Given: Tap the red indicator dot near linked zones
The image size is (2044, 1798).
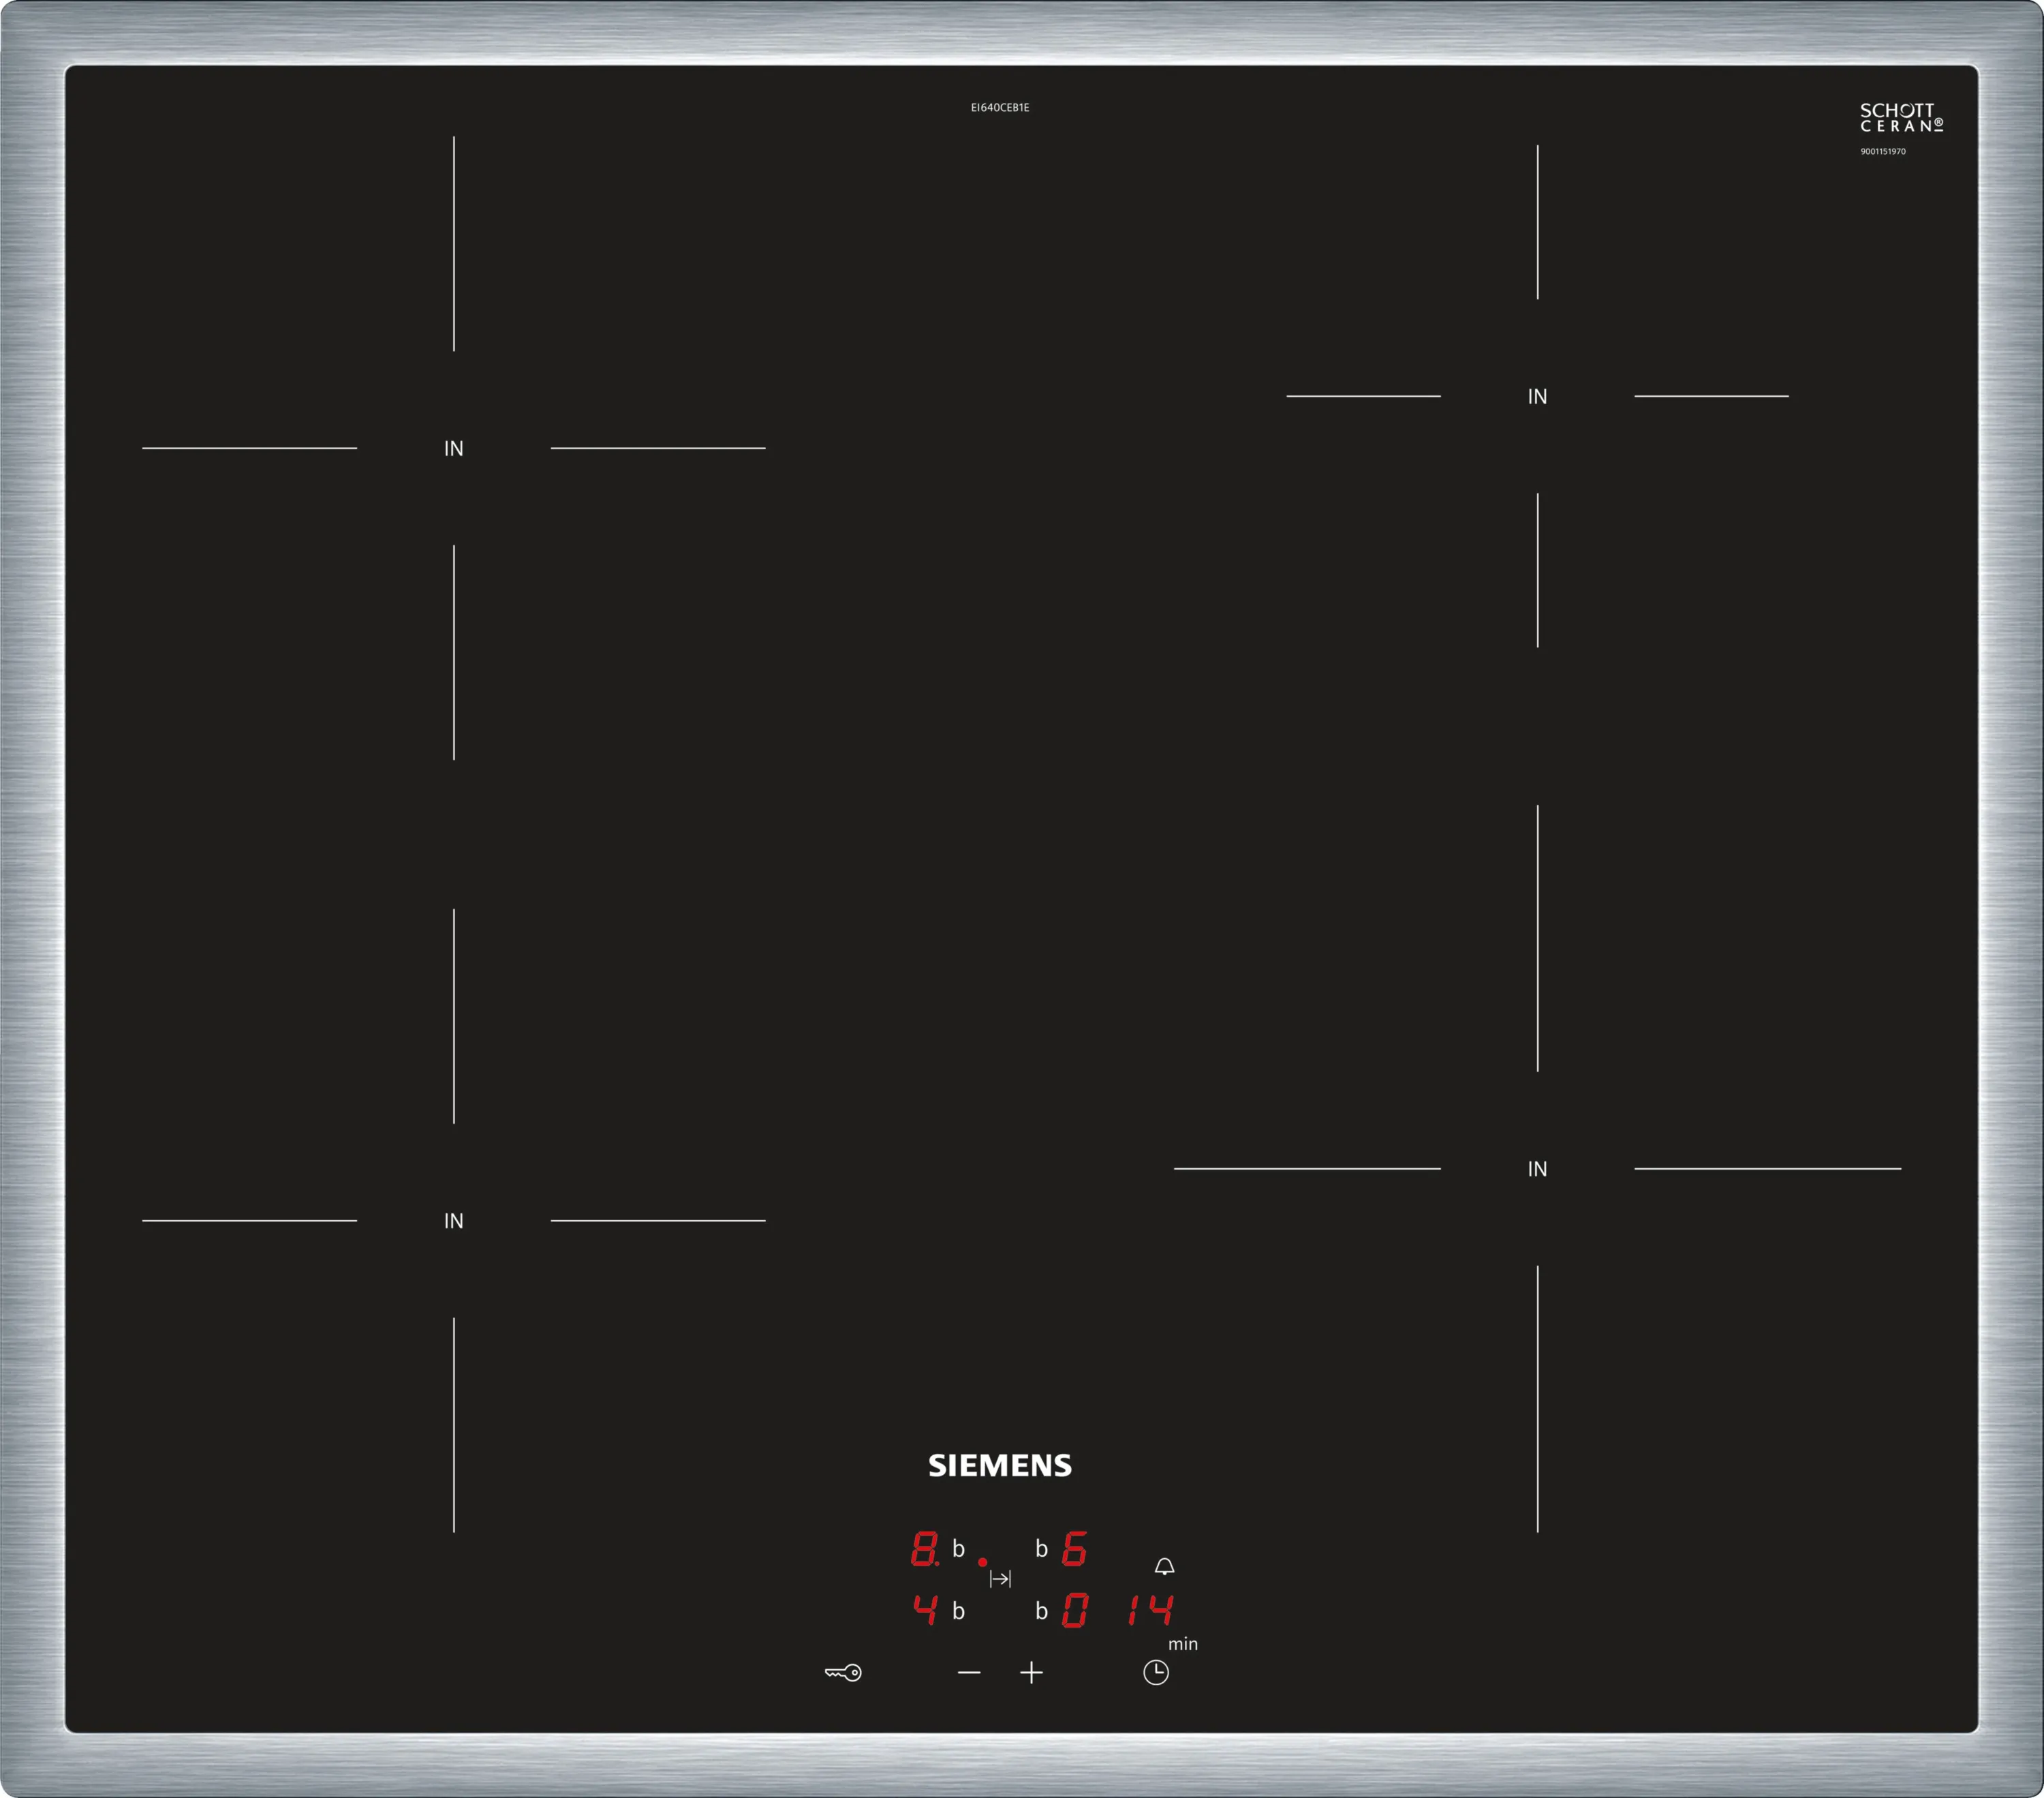Looking at the screenshot, I should point(982,1562).
